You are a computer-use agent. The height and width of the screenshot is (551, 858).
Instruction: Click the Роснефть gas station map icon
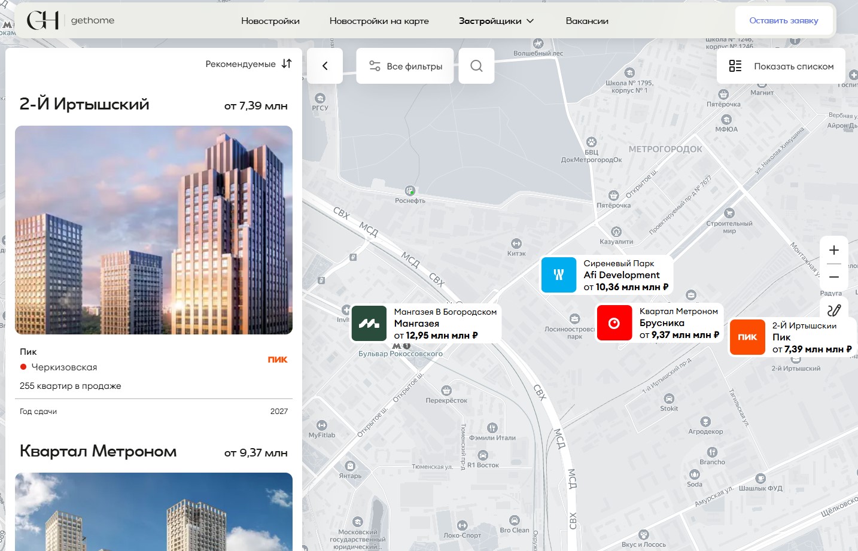click(410, 191)
